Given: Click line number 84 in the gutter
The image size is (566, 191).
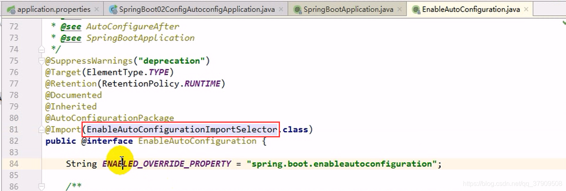Looking at the screenshot, I should coord(14,164).
